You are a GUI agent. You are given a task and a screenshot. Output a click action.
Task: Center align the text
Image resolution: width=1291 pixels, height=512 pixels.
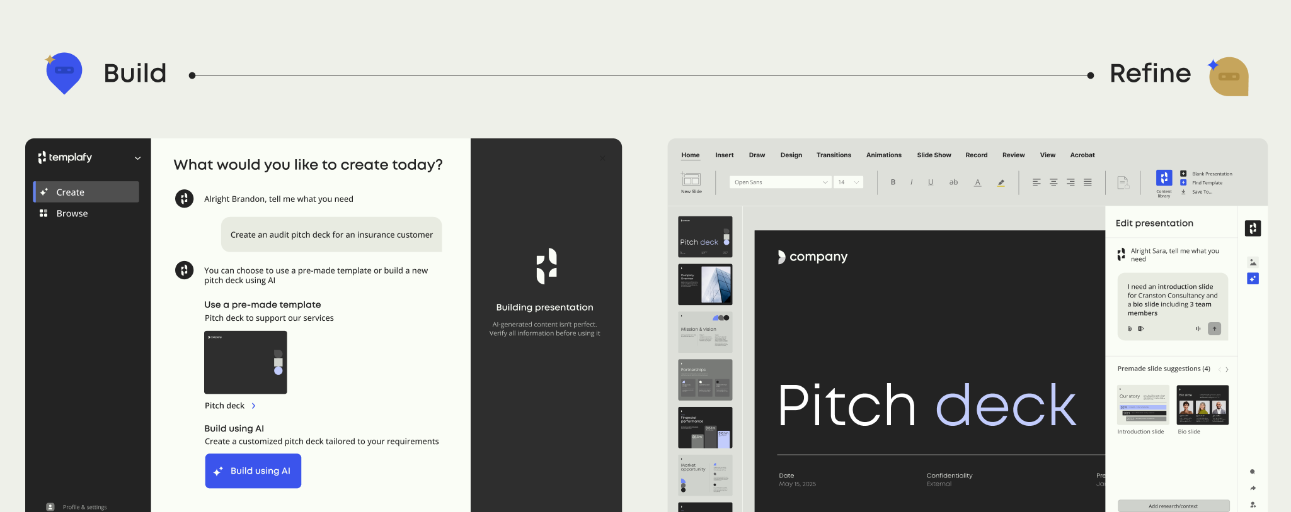(1053, 182)
